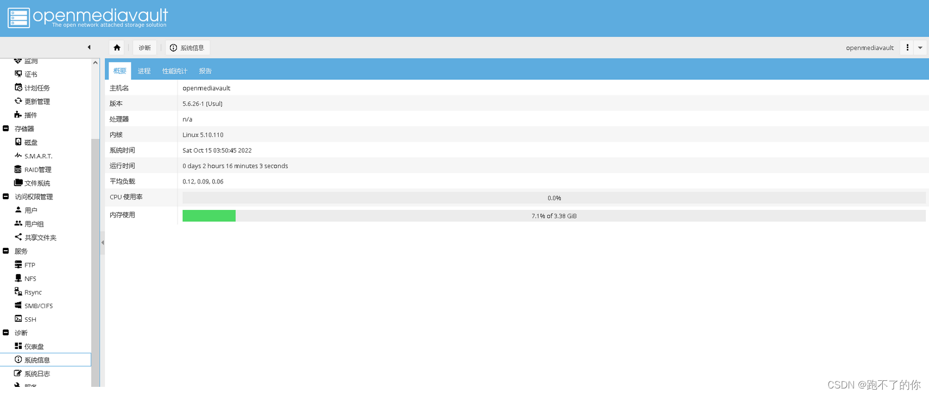929x395 pixels.
Task: Click the home icon in breadcrumb bar
Action: tap(117, 48)
